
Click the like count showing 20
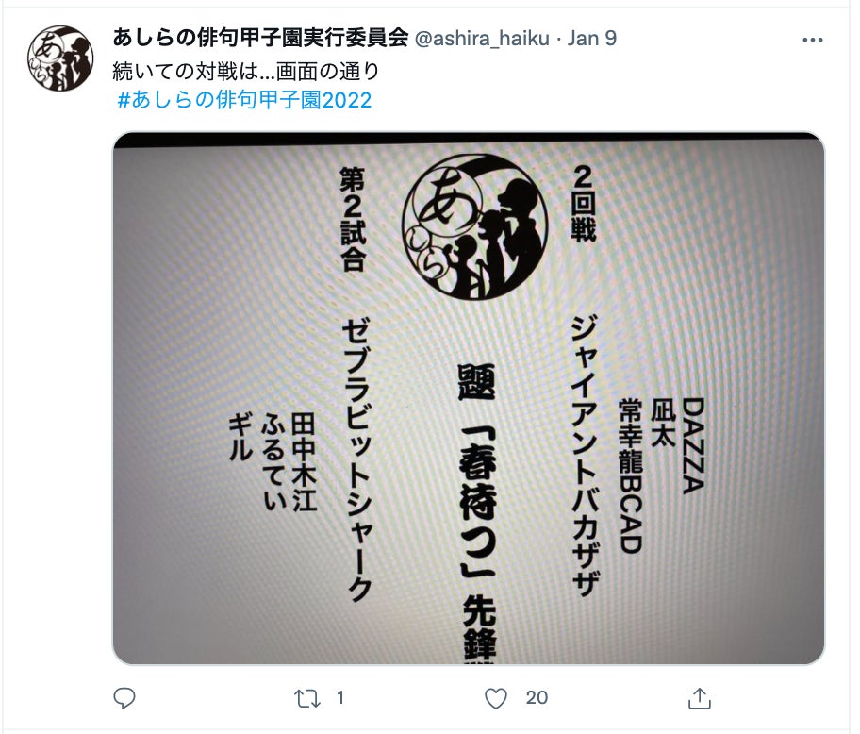click(x=537, y=698)
